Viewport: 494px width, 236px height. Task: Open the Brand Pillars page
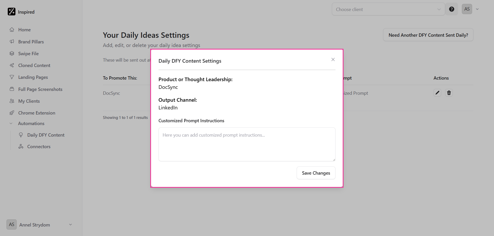(31, 42)
